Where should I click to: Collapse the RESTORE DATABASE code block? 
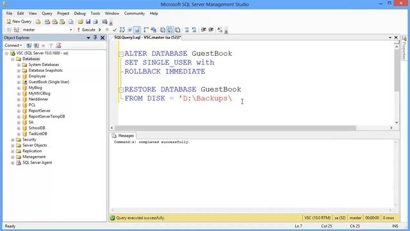[121, 90]
